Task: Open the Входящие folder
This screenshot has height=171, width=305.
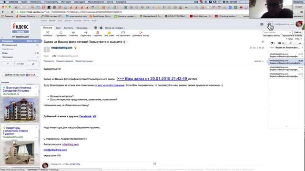Action: pyautogui.click(x=20, y=41)
